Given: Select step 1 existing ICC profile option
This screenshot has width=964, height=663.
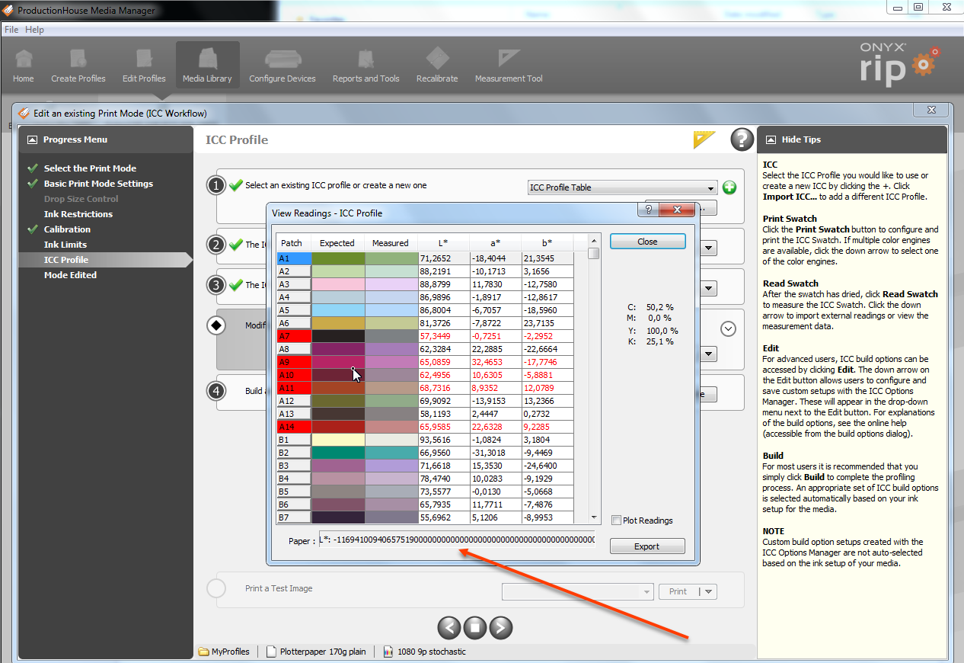Looking at the screenshot, I should click(218, 185).
